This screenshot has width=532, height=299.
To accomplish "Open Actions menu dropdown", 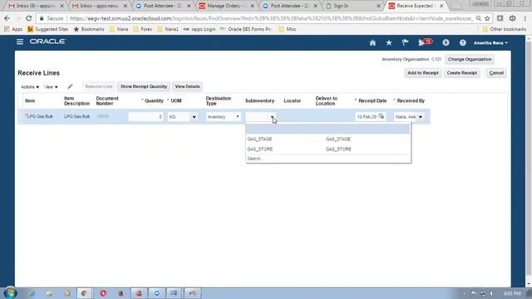I will (30, 87).
